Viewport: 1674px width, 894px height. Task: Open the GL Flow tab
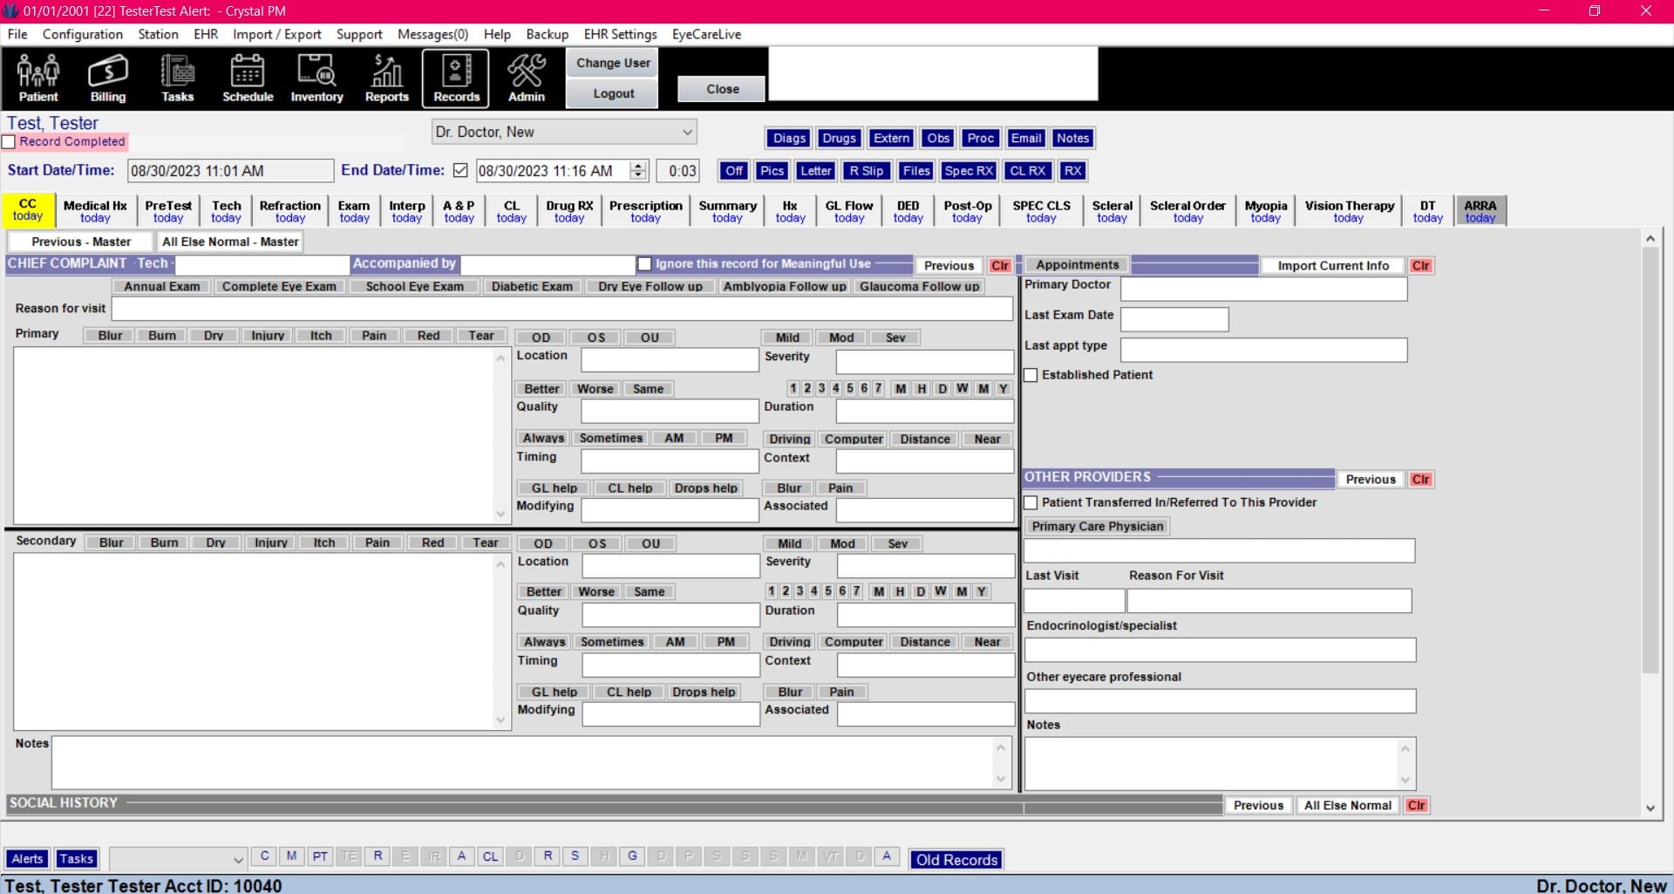849,211
